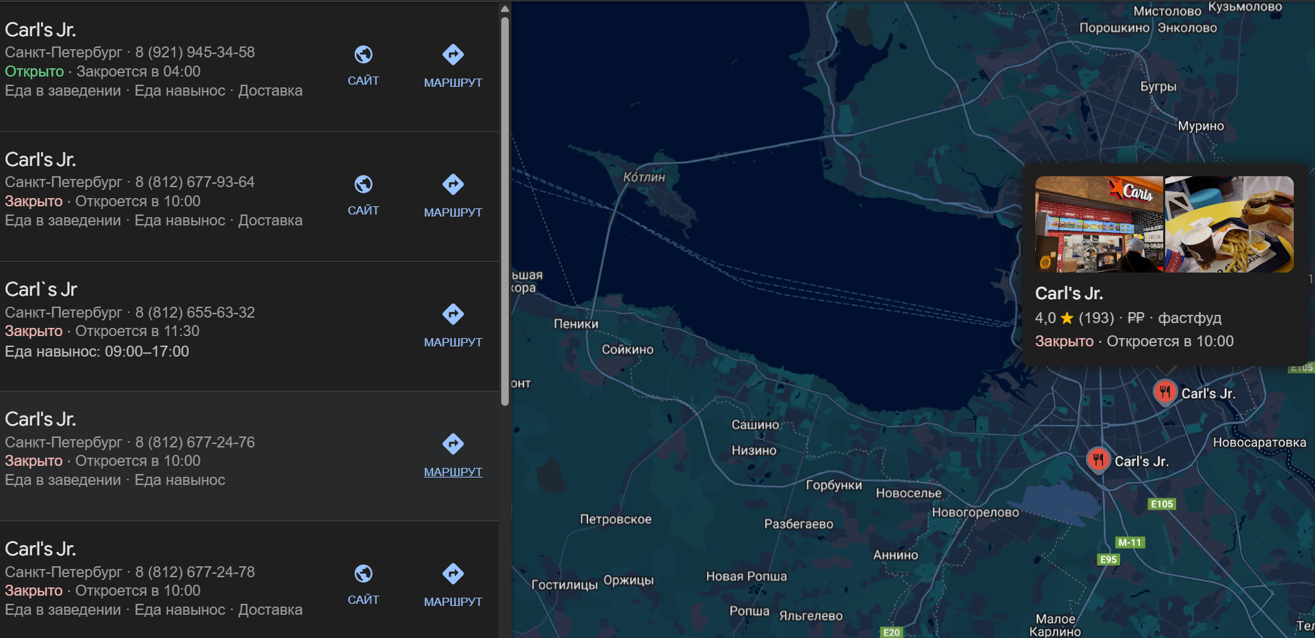Viewport: 1315px width, 638px height.
Task: Click the results scrollbar up arrow
Action: coord(505,9)
